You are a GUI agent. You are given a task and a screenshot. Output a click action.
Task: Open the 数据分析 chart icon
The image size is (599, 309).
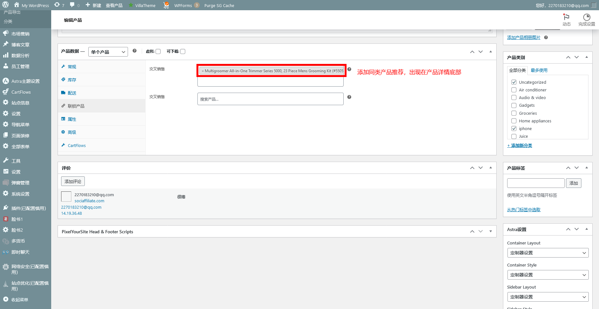pos(6,55)
